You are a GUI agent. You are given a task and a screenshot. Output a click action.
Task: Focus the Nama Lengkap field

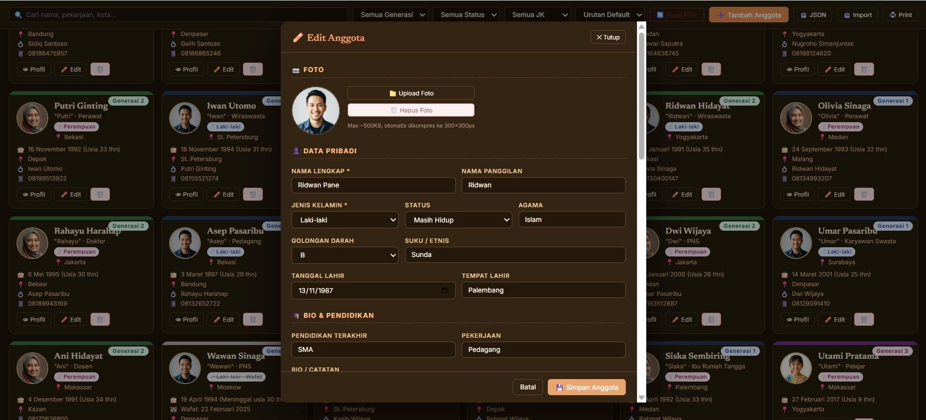click(373, 185)
